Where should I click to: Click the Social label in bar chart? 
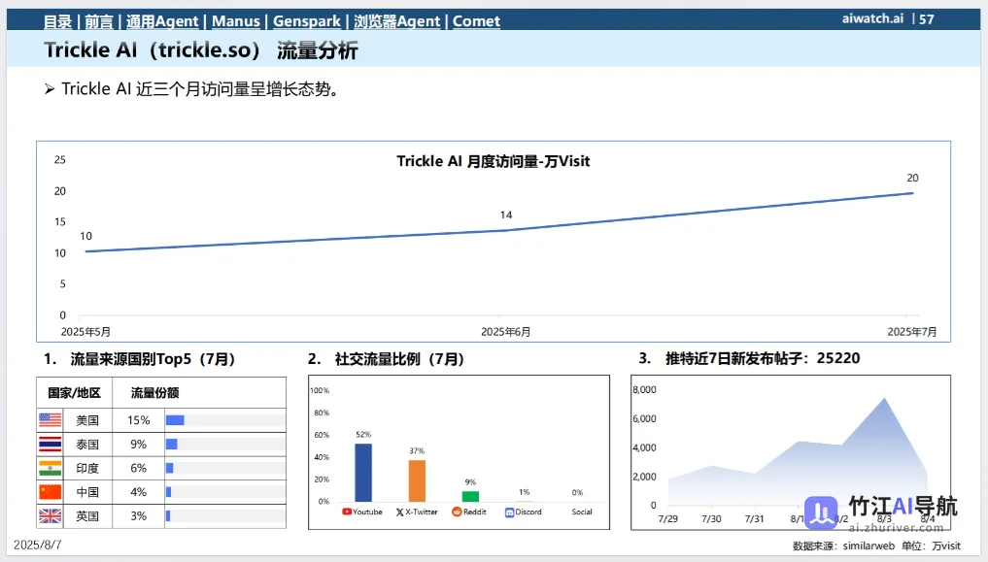coord(582,512)
